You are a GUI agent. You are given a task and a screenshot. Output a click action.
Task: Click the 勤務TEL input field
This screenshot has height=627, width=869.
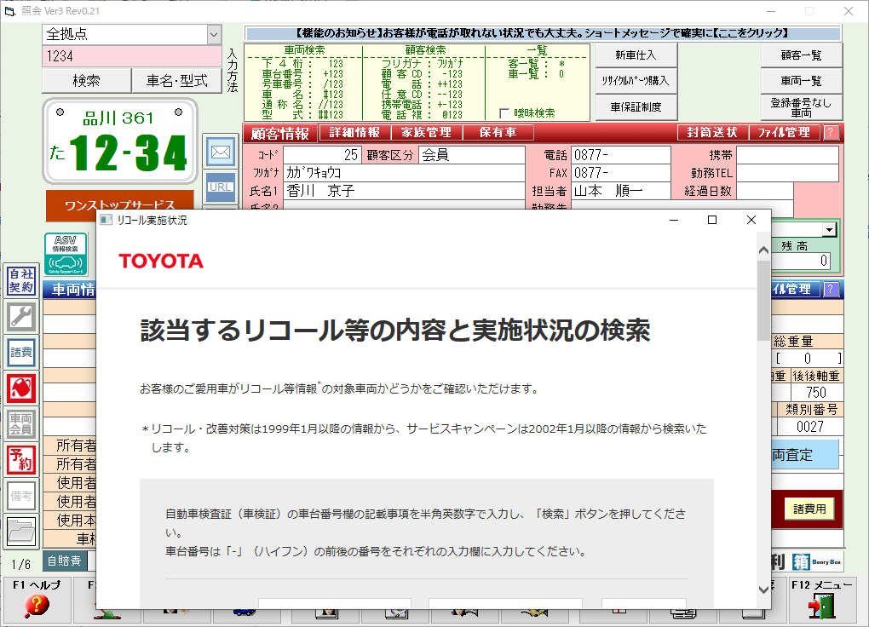[x=787, y=172]
